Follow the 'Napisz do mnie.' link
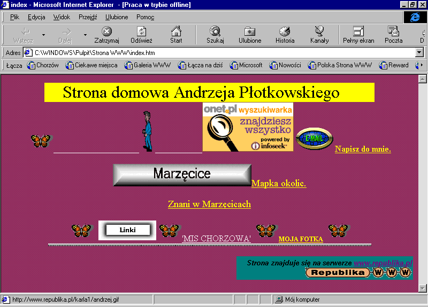The height and width of the screenshot is (307, 428). pos(363,149)
